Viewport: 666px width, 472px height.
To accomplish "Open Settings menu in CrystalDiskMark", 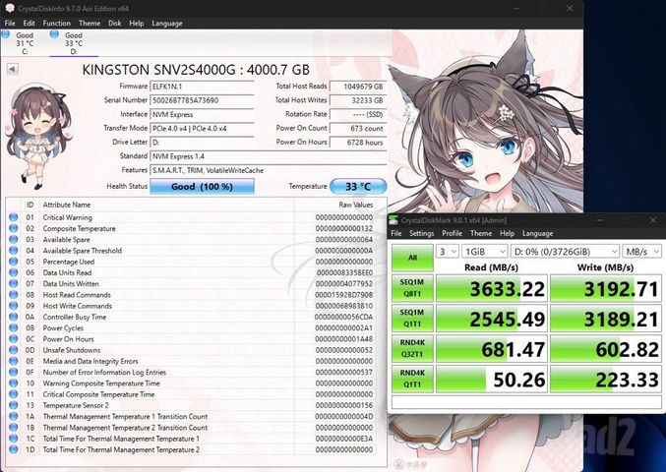I will [421, 233].
